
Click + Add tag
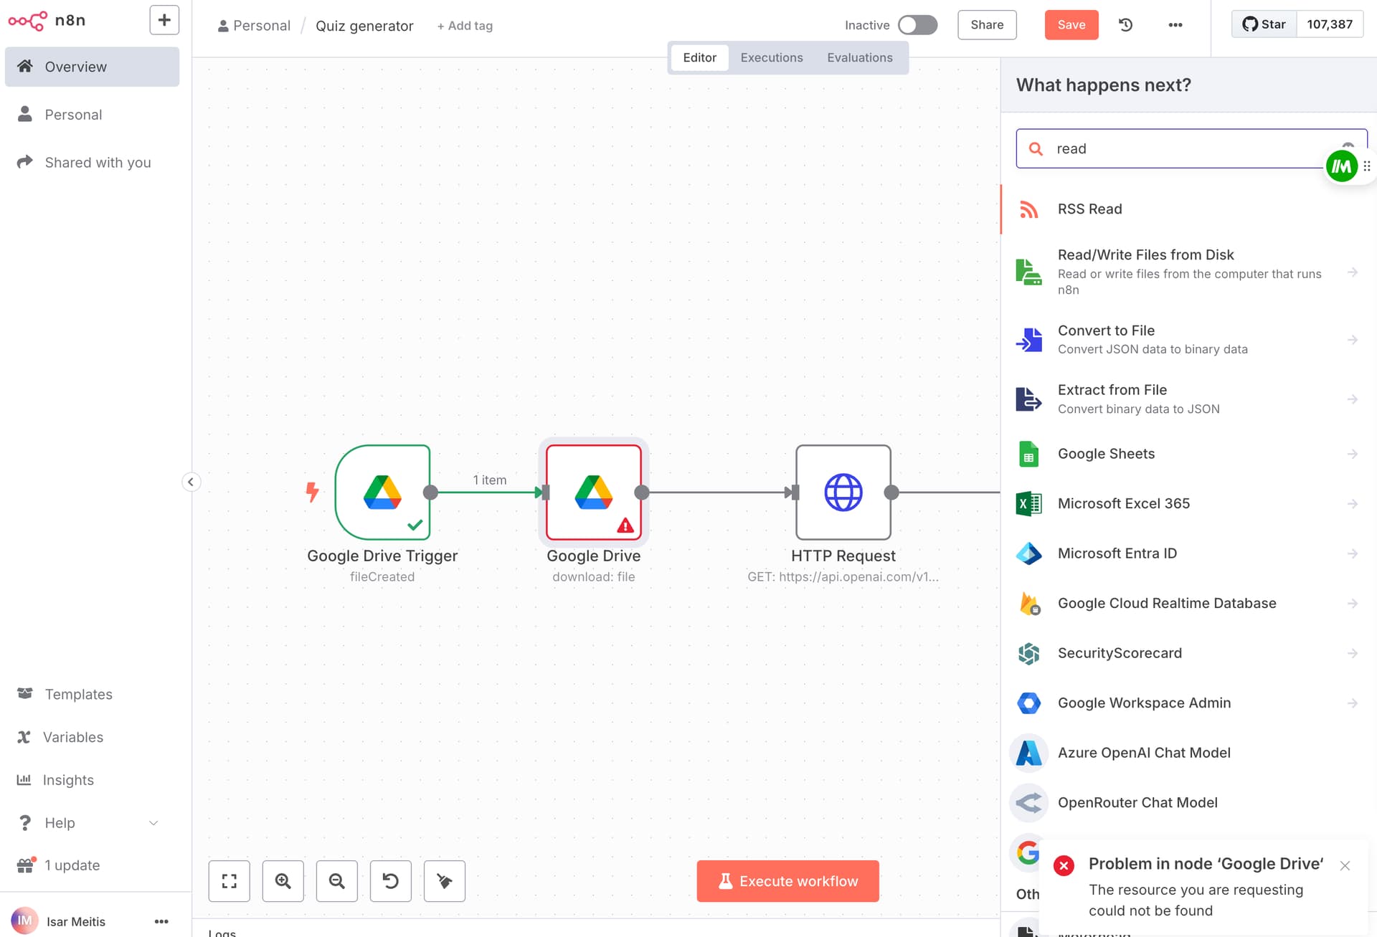(x=465, y=26)
